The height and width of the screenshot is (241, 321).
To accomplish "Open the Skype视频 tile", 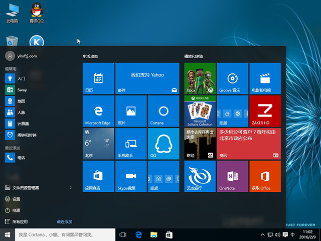I will (x=130, y=176).
